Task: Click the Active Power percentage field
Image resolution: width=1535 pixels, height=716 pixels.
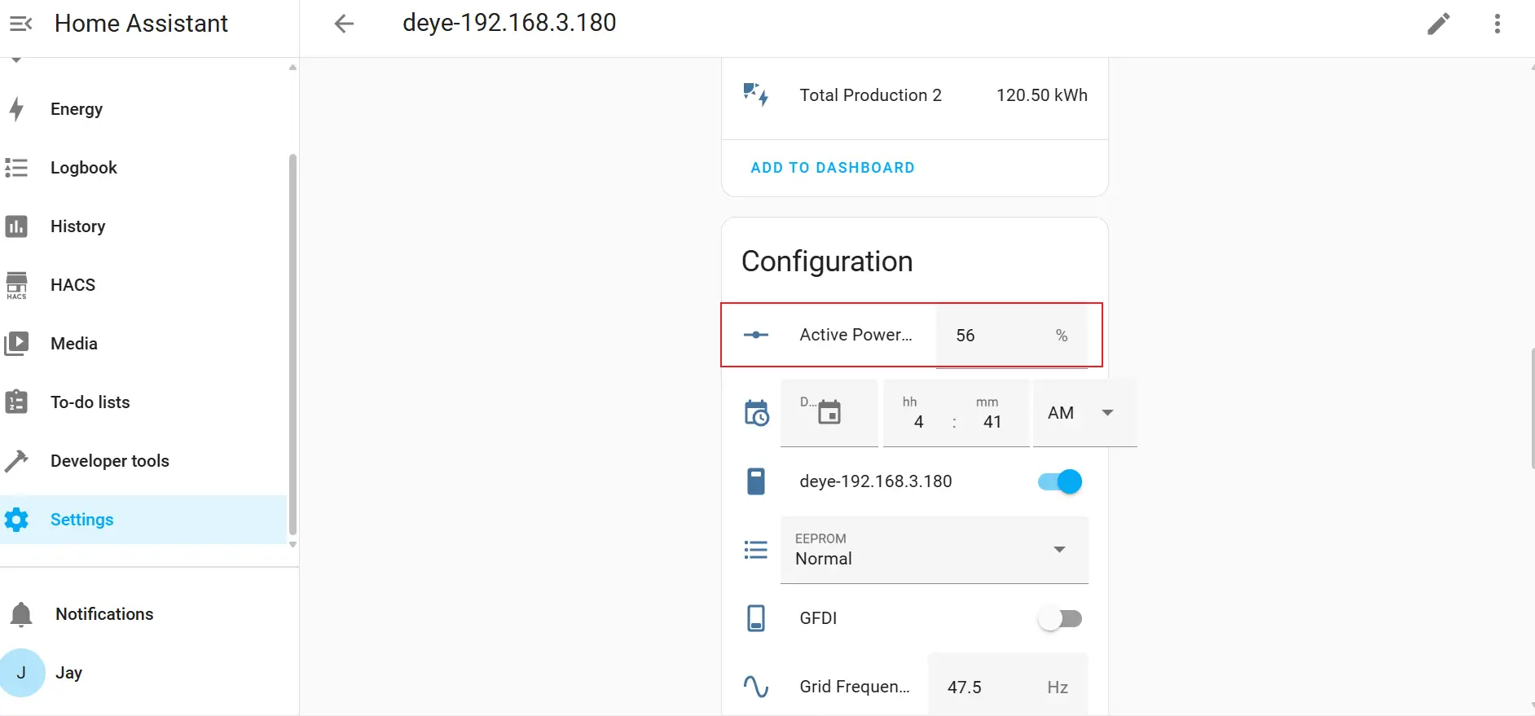Action: [x=1002, y=336]
